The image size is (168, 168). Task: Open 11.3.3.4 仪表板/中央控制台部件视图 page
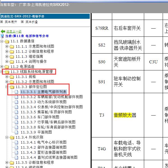(x=52, y=107)
